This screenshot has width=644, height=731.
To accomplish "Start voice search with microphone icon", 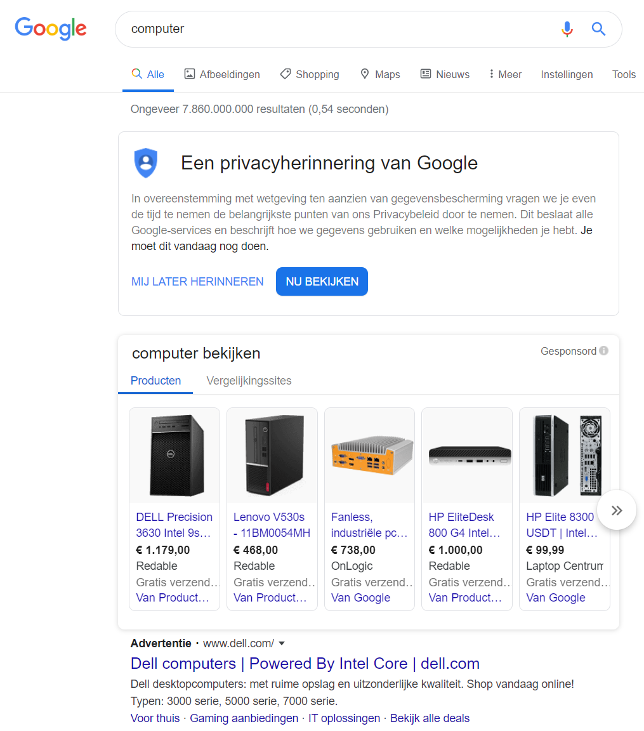I will [x=567, y=29].
